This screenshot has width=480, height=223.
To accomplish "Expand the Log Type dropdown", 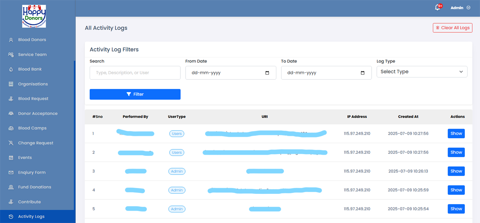I will (x=422, y=72).
